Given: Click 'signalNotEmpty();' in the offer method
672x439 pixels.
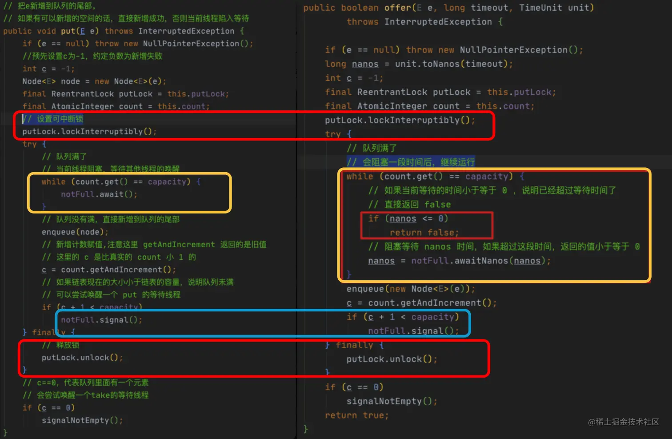Looking at the screenshot, I should 392,401.
